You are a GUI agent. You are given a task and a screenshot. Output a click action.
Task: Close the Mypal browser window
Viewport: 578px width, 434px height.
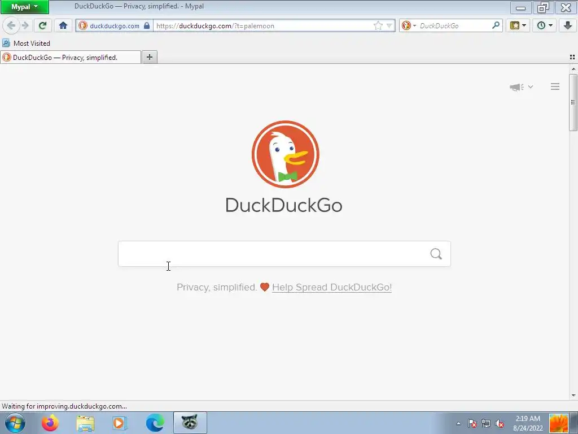coord(566,7)
